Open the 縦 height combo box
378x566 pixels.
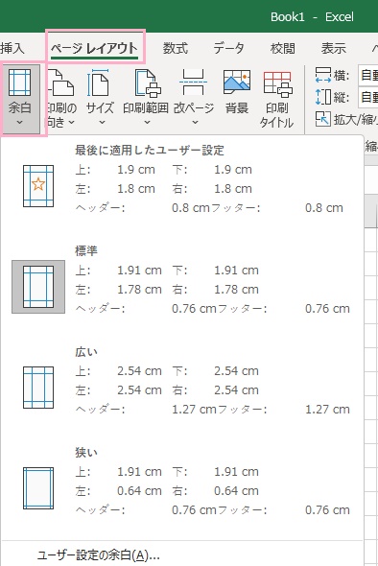tap(367, 97)
